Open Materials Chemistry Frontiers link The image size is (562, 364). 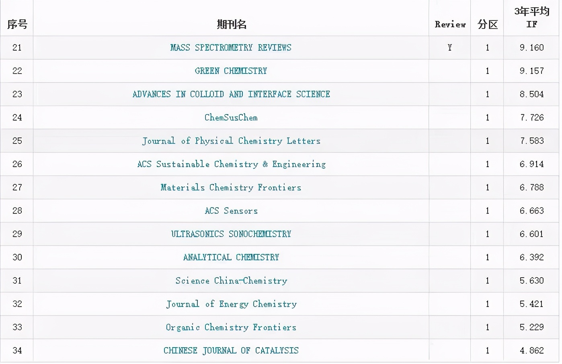click(231, 187)
